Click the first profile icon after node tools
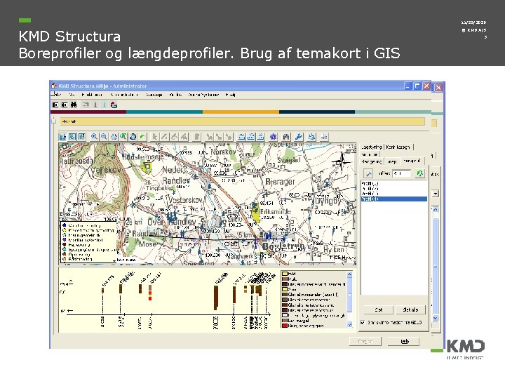This screenshot has width=505, height=379. tap(241, 137)
